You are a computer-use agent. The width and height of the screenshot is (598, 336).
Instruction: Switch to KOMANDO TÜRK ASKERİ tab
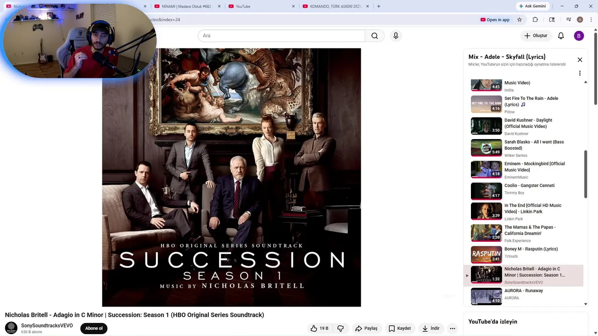[x=336, y=6]
